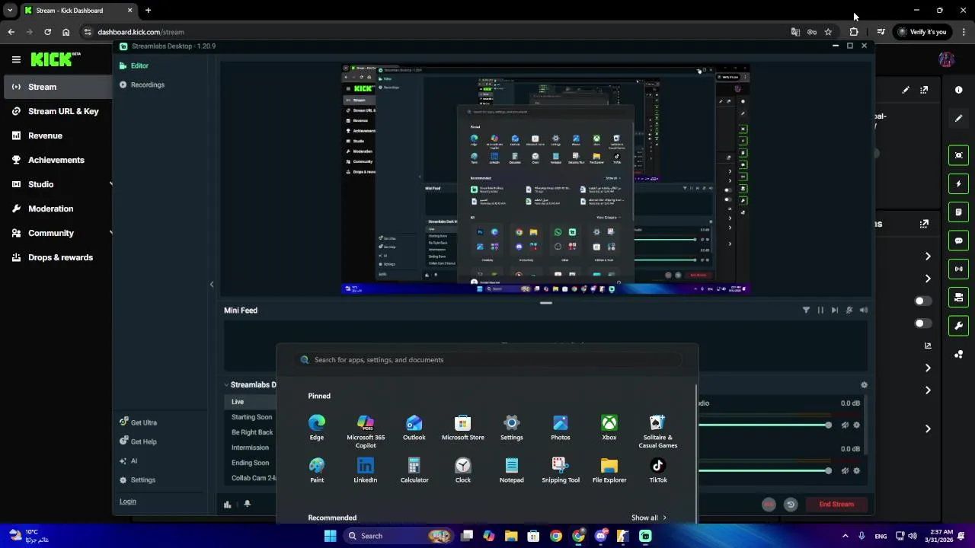Screen dimensions: 975x548
Task: Open the LinkedIn pinned app
Action: [366, 470]
